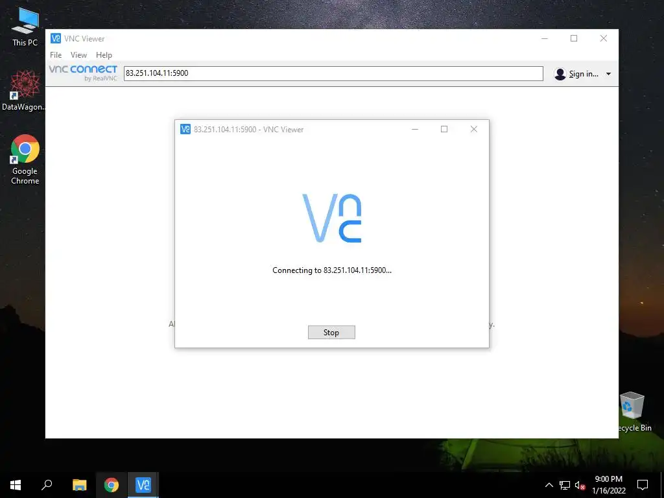The image size is (664, 498).
Task: Open the View menu in VNC Viewer
Action: (78, 55)
